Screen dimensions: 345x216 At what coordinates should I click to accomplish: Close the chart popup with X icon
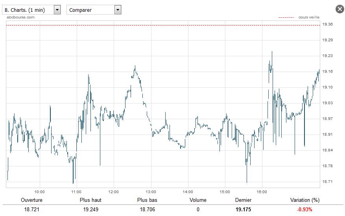340,9
